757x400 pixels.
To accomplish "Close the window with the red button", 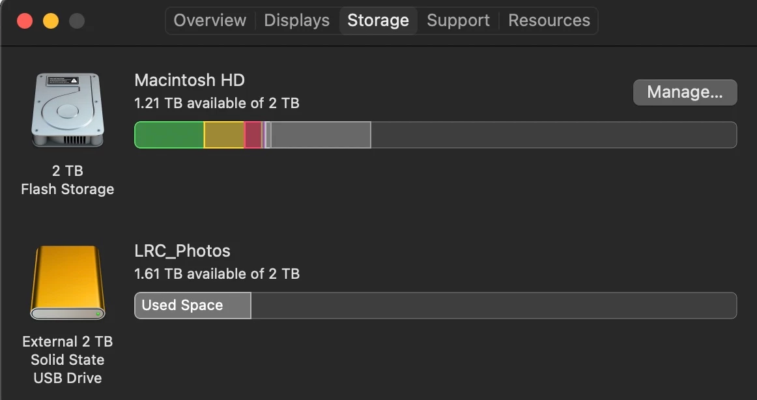I will coord(25,21).
